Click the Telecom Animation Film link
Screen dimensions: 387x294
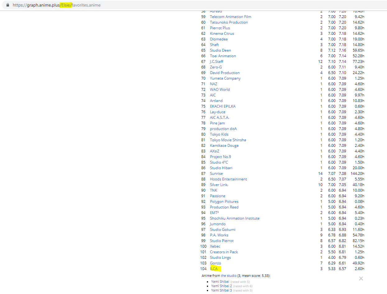tap(230, 17)
